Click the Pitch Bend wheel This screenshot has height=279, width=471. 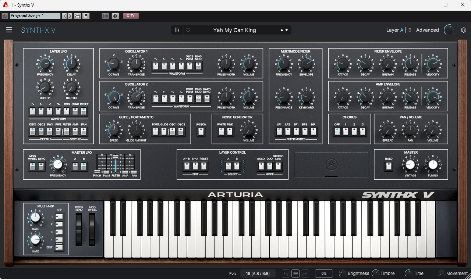78,229
